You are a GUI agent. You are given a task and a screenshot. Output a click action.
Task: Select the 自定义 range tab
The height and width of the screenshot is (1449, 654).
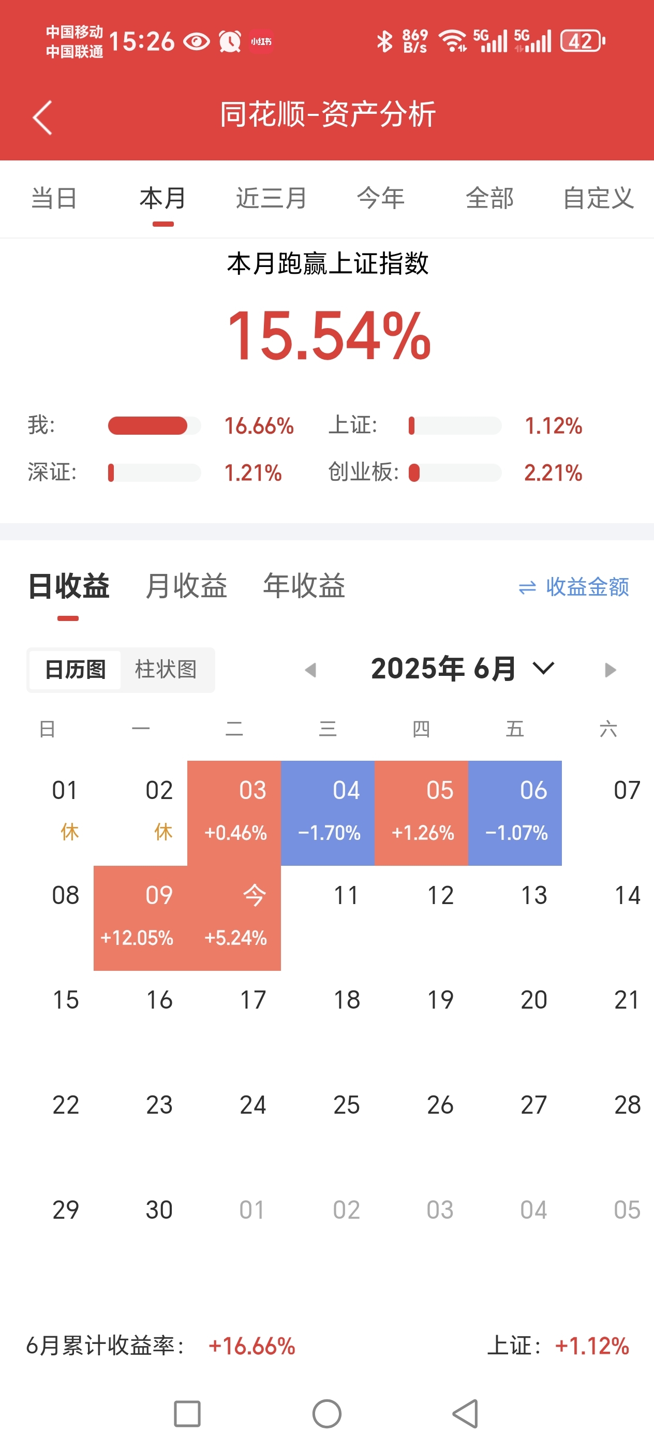599,198
